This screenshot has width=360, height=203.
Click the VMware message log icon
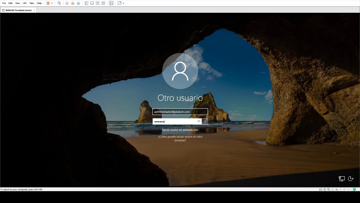coord(354,189)
